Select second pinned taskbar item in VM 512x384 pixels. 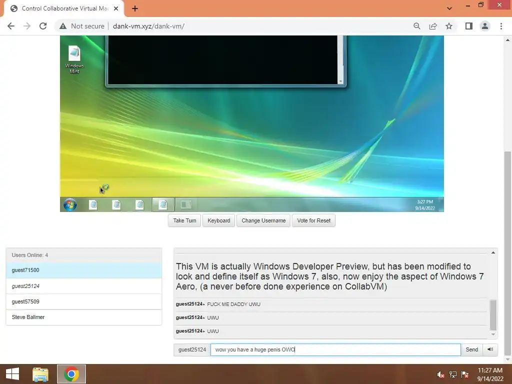(x=116, y=204)
